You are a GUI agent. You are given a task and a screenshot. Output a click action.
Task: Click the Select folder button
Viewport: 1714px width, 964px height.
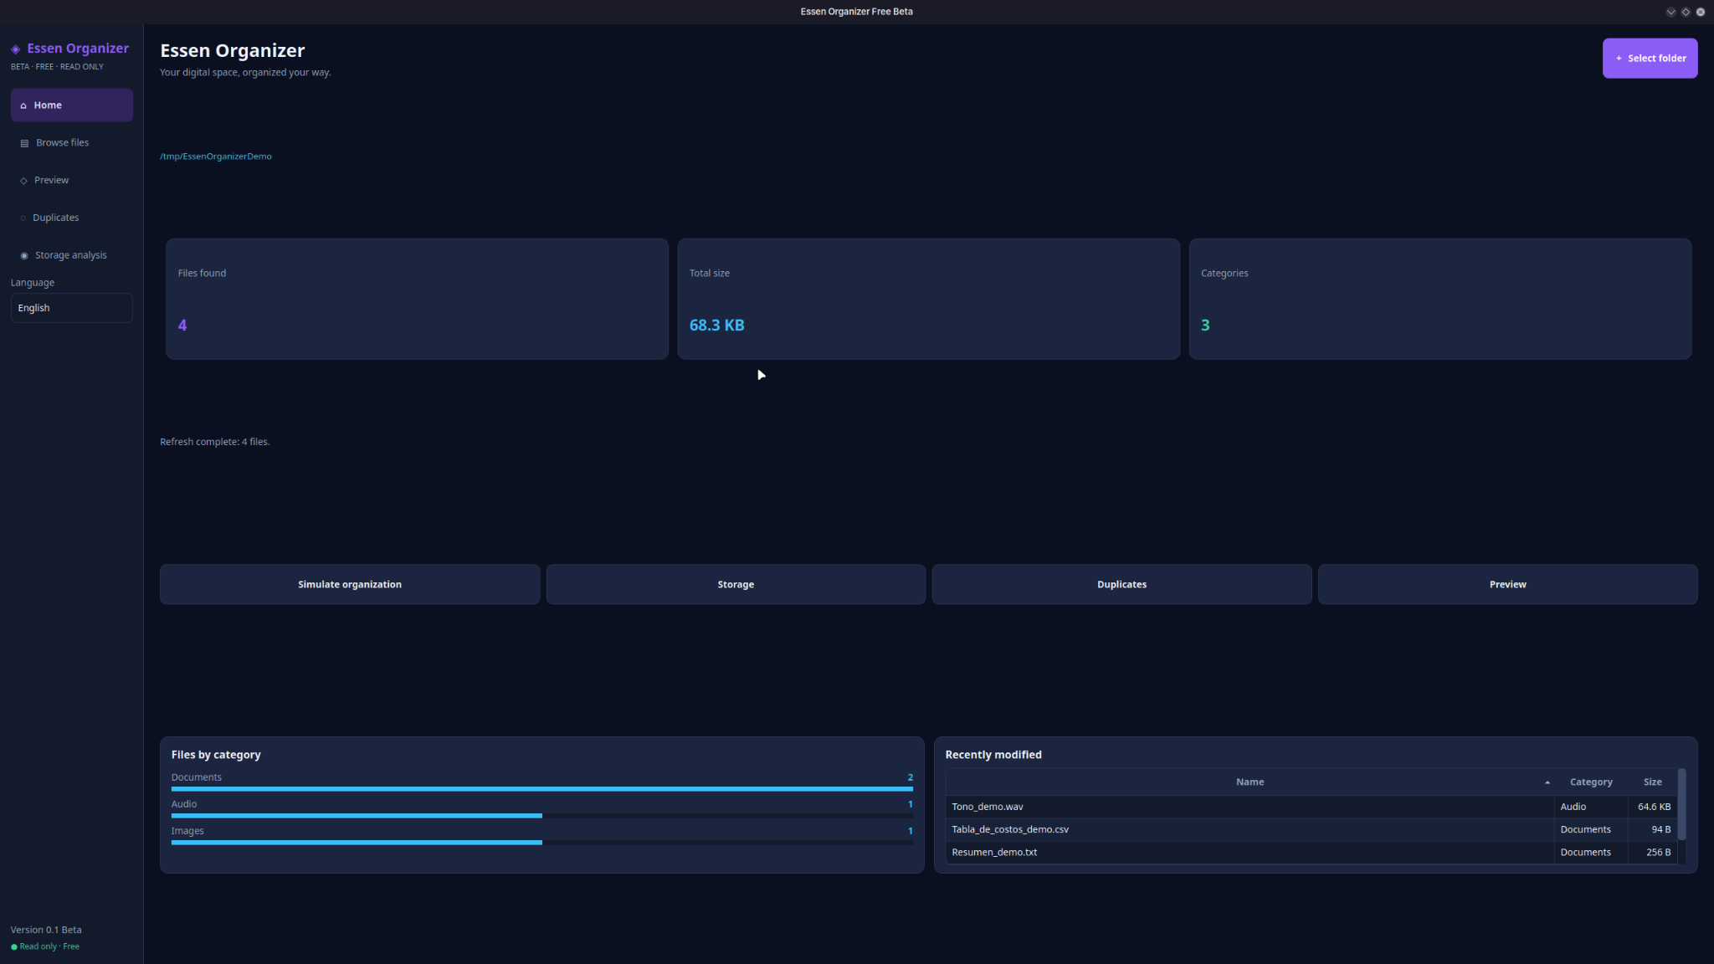coord(1650,59)
